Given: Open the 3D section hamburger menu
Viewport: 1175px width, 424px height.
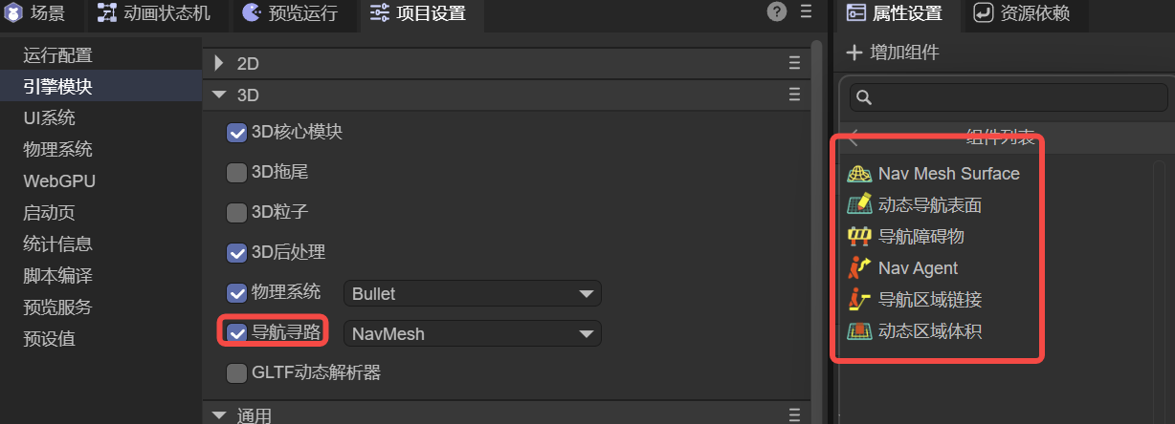Looking at the screenshot, I should point(794,95).
